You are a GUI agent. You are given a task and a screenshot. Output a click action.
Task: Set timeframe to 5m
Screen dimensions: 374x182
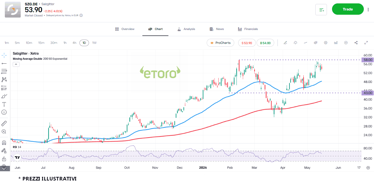point(17,43)
